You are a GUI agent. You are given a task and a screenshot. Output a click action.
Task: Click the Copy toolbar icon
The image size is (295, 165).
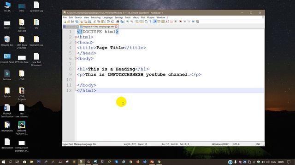pyautogui.click(x=99, y=22)
